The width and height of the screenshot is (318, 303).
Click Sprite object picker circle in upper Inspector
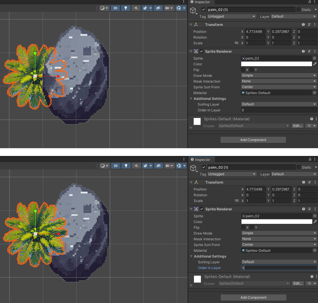pyautogui.click(x=315, y=58)
